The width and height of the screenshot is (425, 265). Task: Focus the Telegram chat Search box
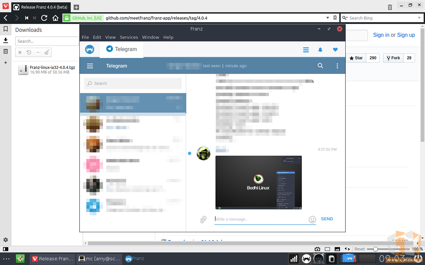coord(133,84)
